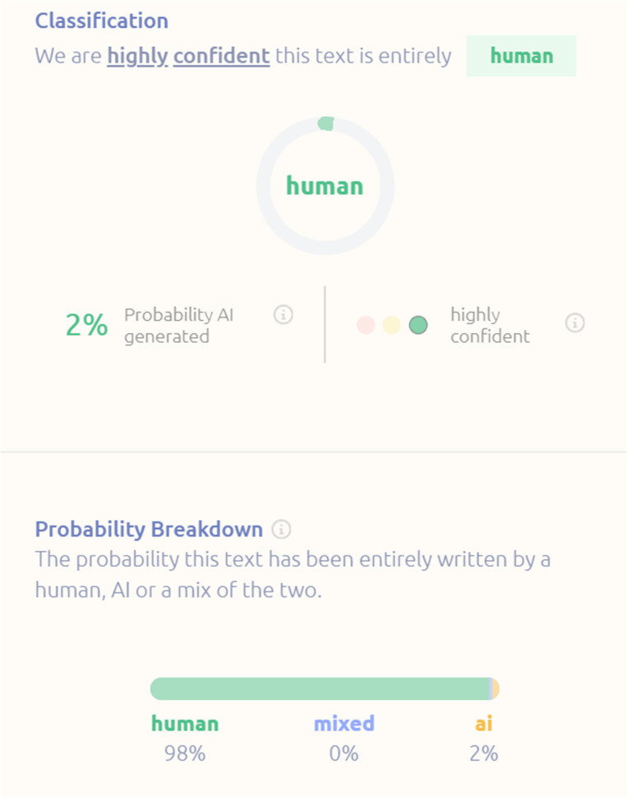
Task: Click the red confidence indicator dot
Action: click(366, 325)
